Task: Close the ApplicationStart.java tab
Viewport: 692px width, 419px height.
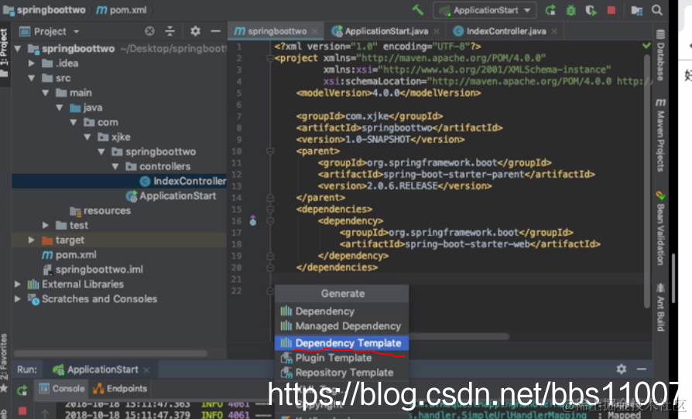Action: [436, 31]
